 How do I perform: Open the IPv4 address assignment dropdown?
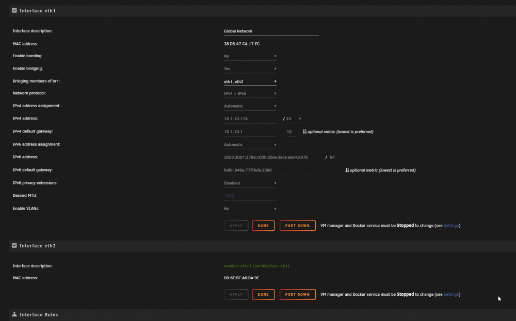pos(250,106)
